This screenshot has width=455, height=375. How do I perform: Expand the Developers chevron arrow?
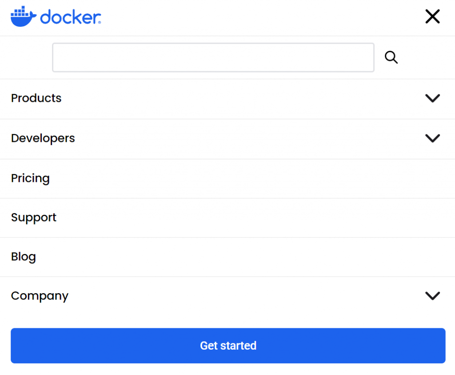[432, 138]
